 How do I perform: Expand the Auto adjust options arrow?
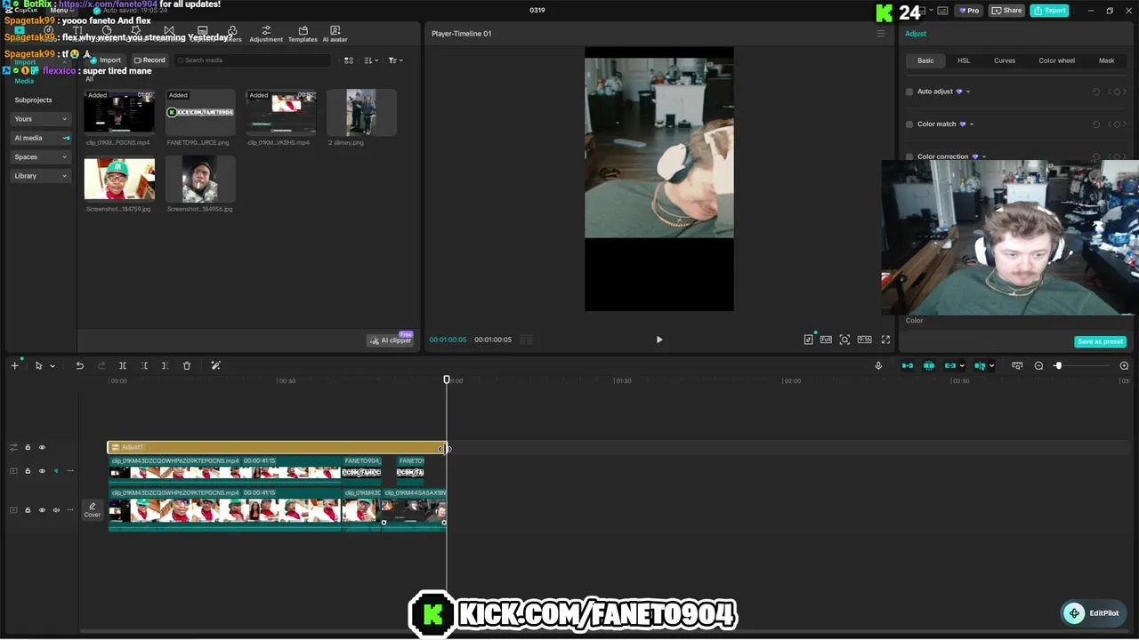[x=968, y=92]
